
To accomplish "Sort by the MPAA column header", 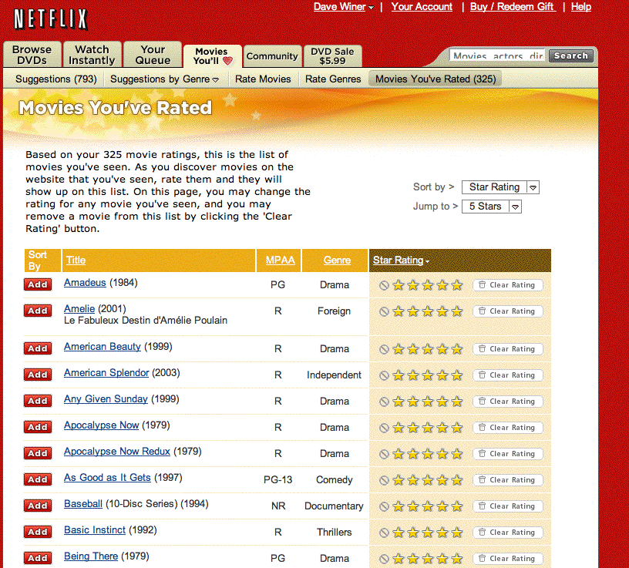I will click(280, 260).
